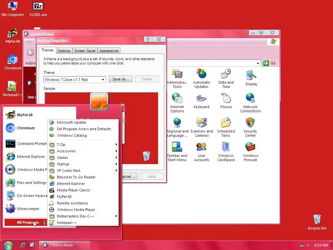333x250 pixels.
Task: Launch Chromium from Start menu pinned list
Action: (26, 128)
